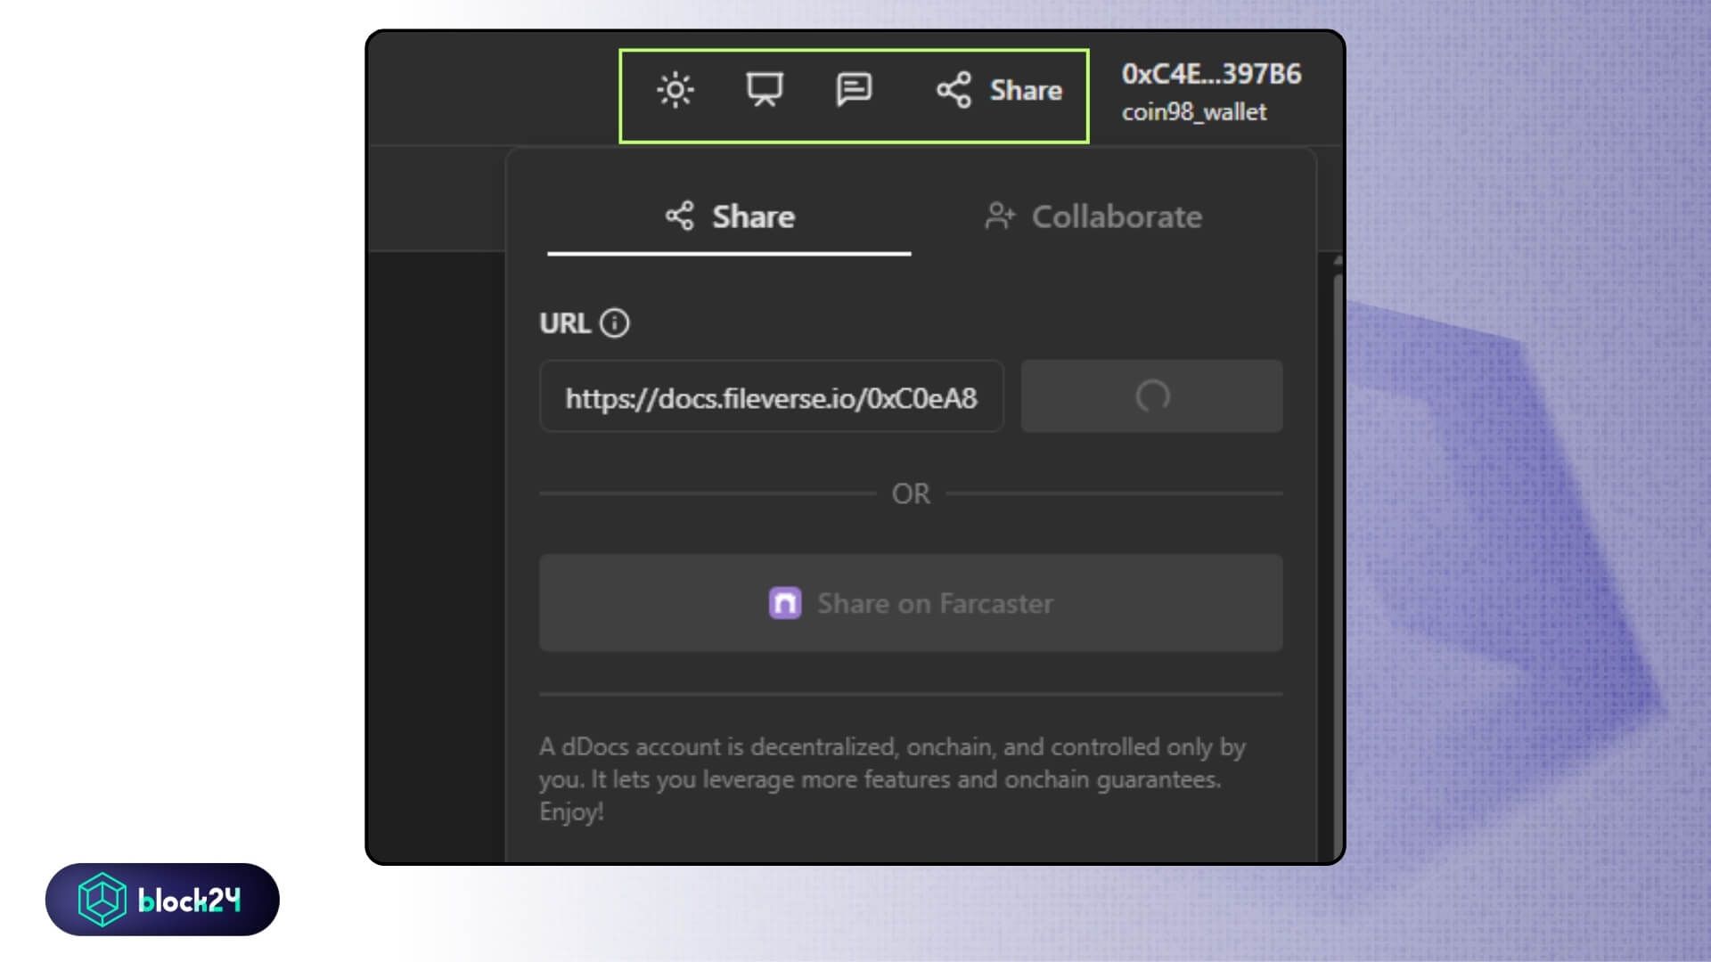
Task: Click the share icon in Share tab
Action: coord(679,216)
